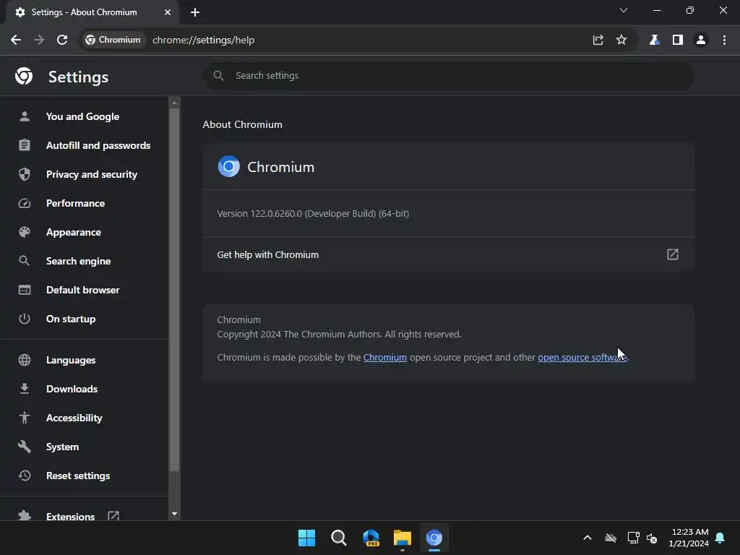Focus the Search settings field
Image resolution: width=740 pixels, height=555 pixels.
[x=448, y=75]
